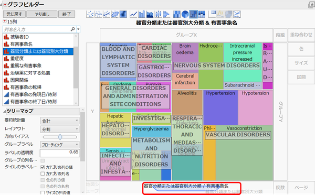The height and width of the screenshot is (195, 315).
Task: Select 有害事象名 column in list
Action: point(38,44)
